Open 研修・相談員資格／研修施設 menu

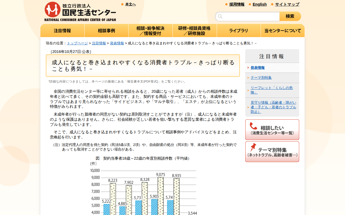pyautogui.click(x=194, y=31)
